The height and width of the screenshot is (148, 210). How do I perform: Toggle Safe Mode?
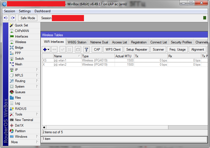(x=28, y=18)
